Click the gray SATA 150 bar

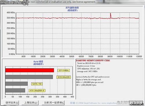[x=17, y=84]
